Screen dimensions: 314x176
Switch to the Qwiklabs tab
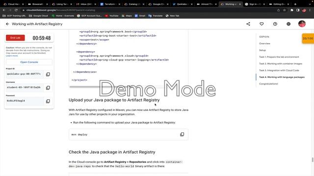coord(182,4)
